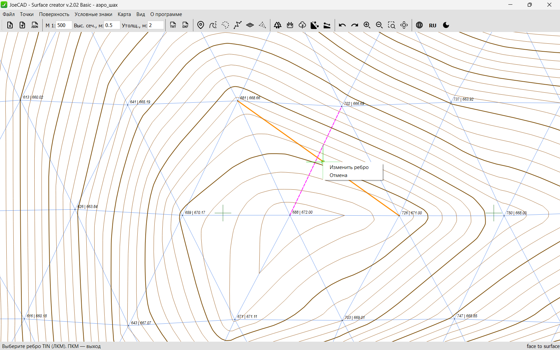The width and height of the screenshot is (560, 350).
Task: Click the scale M 1: input field
Action: (64, 25)
